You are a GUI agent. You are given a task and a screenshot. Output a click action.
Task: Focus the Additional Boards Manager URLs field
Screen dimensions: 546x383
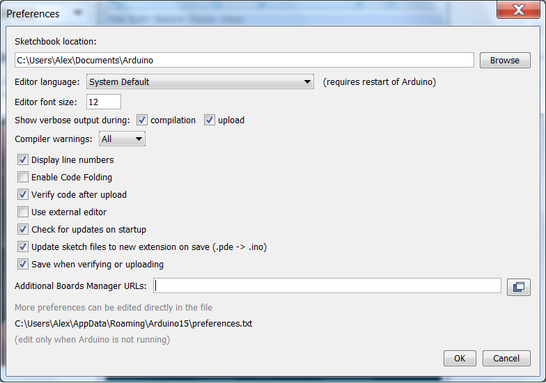327,286
